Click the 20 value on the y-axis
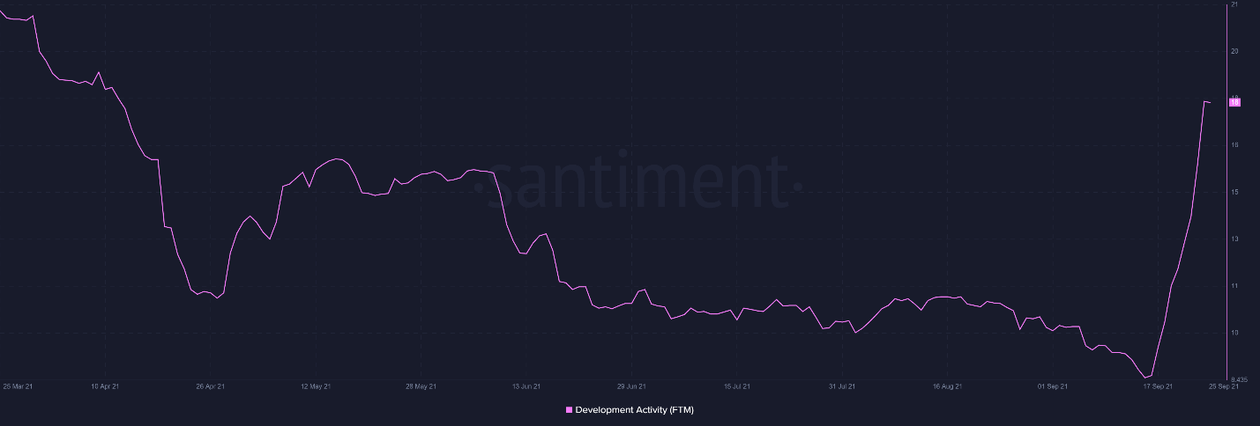Image resolution: width=1260 pixels, height=426 pixels. [1234, 51]
